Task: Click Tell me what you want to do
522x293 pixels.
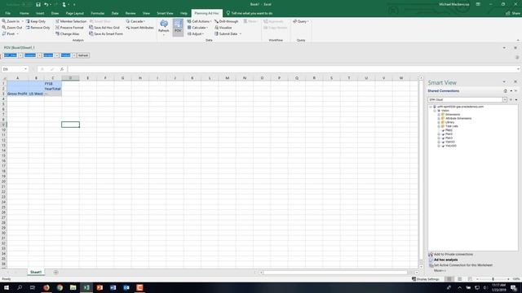Action: click(x=250, y=13)
